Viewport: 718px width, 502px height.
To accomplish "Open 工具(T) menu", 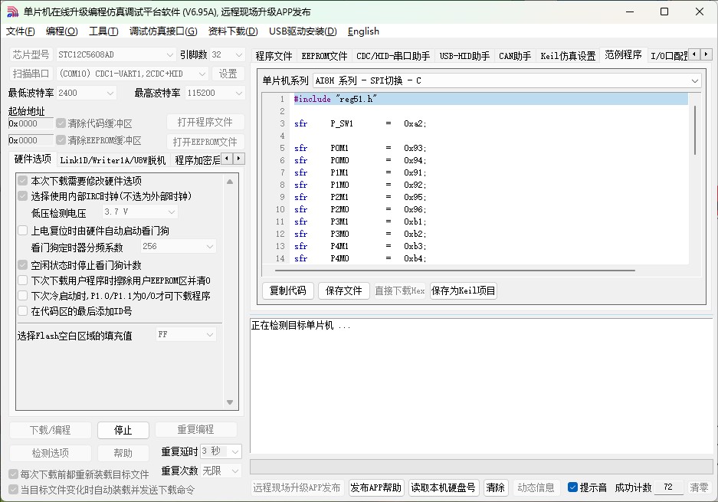I will click(103, 31).
